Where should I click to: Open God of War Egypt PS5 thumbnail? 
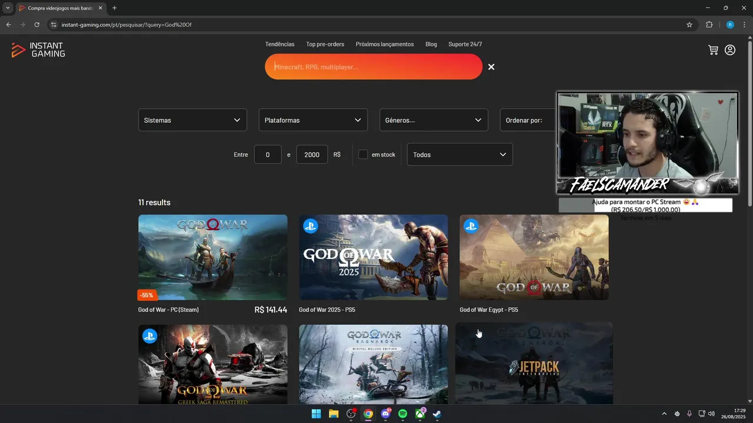point(534,257)
